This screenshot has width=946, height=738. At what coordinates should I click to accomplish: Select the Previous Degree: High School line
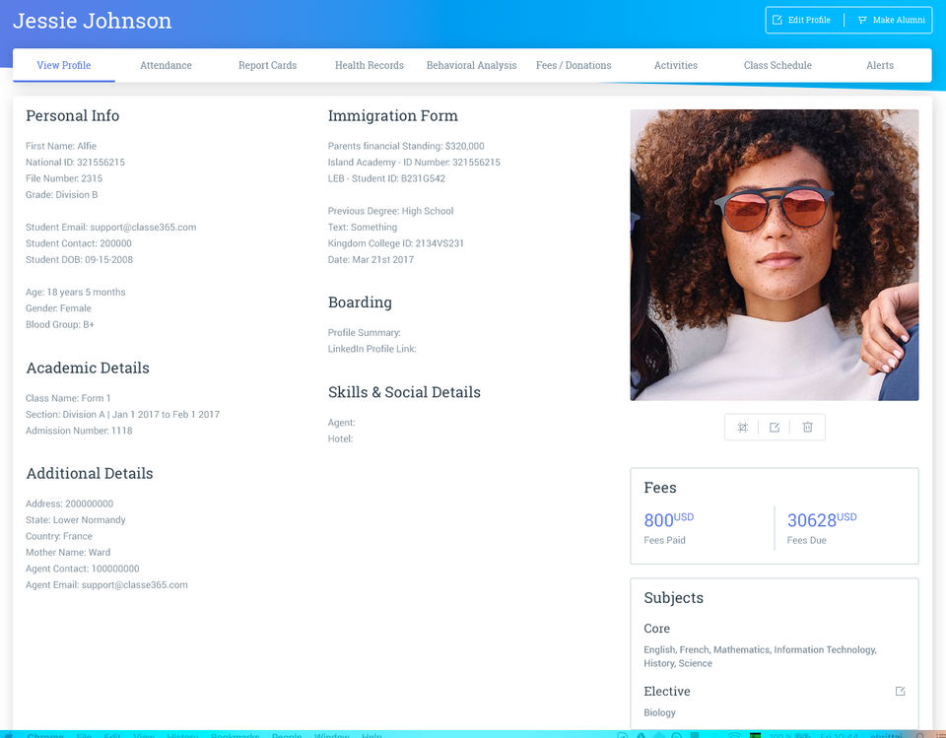coord(391,211)
